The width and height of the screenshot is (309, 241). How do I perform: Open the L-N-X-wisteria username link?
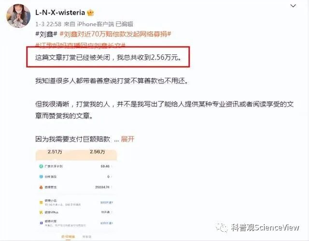pyautogui.click(x=60, y=13)
